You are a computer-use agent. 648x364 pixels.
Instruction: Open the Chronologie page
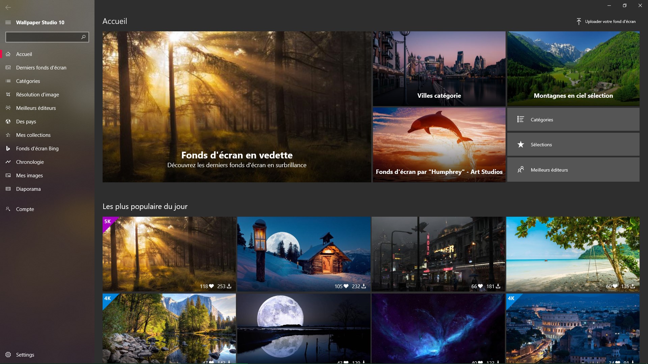pos(30,162)
